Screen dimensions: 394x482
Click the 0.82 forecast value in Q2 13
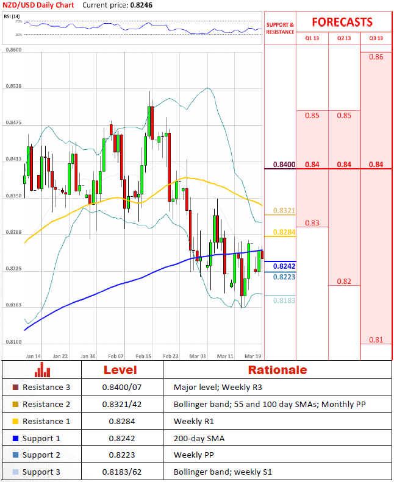(x=344, y=282)
